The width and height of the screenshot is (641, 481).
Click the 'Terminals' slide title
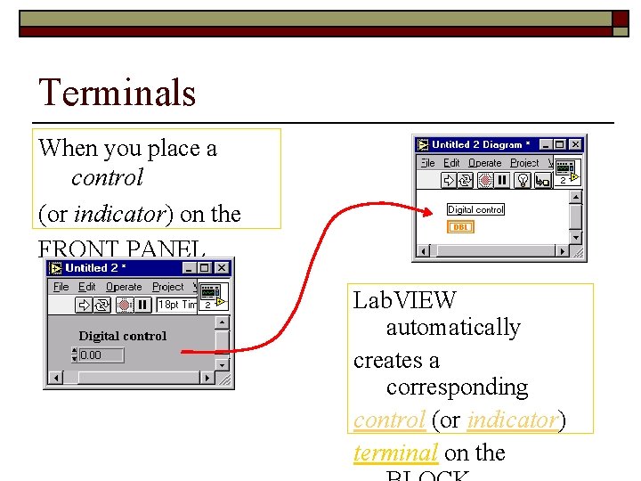(x=117, y=93)
